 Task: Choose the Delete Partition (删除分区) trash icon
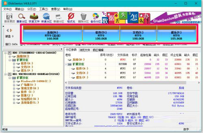83,18
